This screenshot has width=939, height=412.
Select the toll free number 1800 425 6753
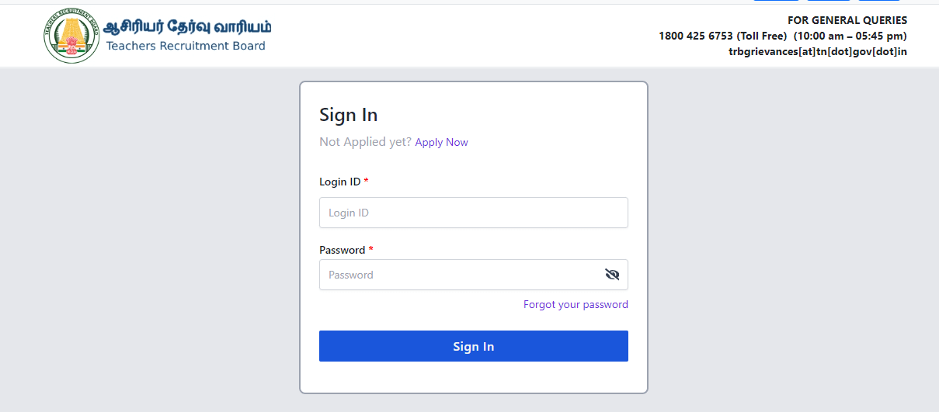tap(696, 36)
